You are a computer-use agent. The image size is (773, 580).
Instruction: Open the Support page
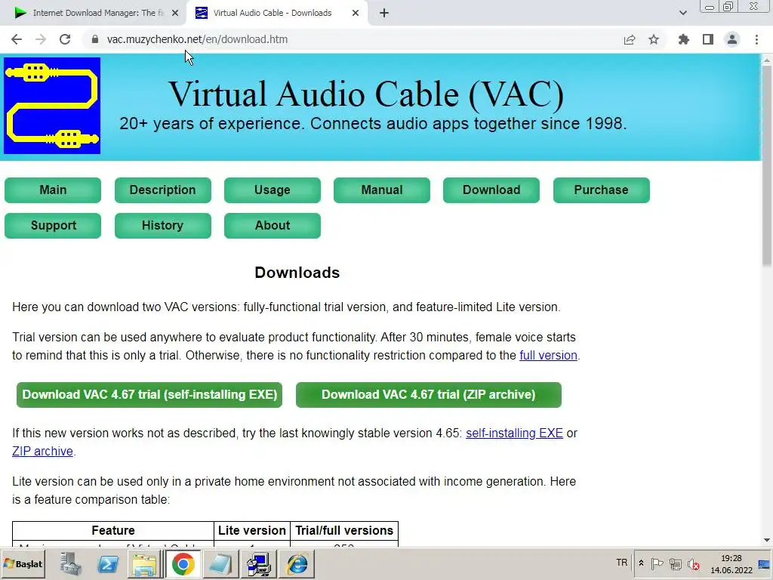pos(53,225)
